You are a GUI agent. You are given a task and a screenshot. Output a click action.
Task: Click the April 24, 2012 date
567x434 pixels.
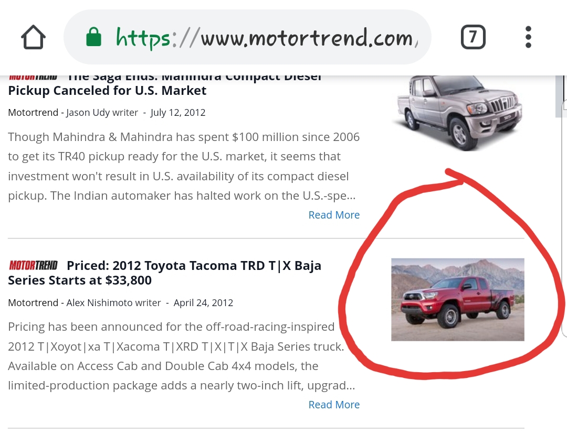coord(203,303)
